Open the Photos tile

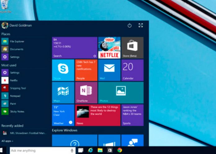click(x=121, y=93)
